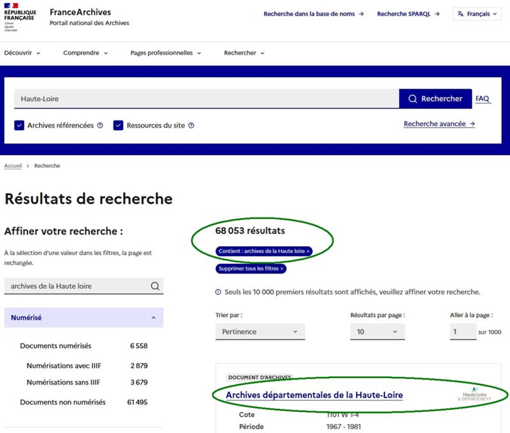Open the Recherche SPARQL link
This screenshot has height=433, width=510.
[x=408, y=14]
